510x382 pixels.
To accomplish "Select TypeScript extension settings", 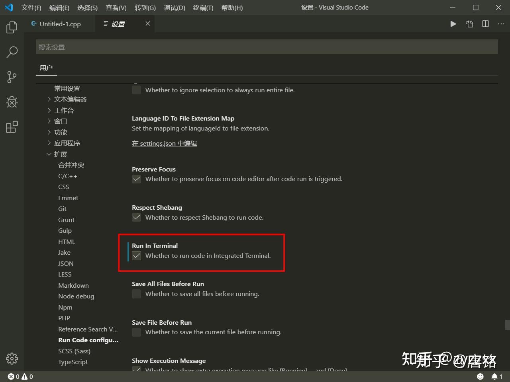I will (x=73, y=362).
